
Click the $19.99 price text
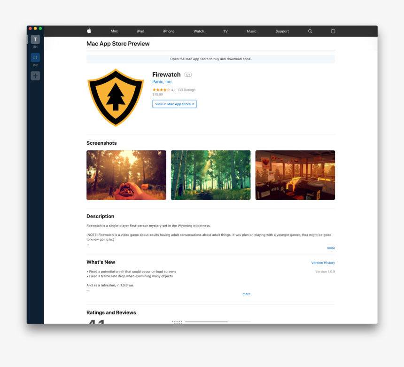(158, 94)
